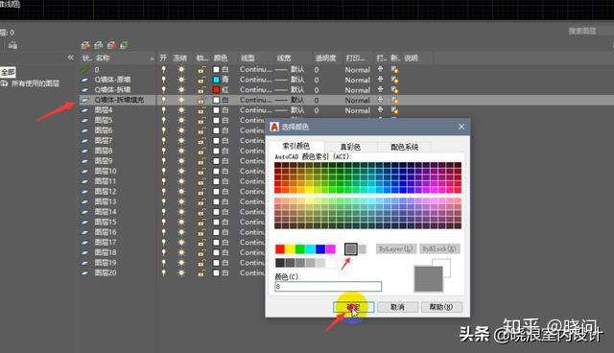Open linetype Continu... for layer 0
614x353 pixels.
(x=255, y=70)
